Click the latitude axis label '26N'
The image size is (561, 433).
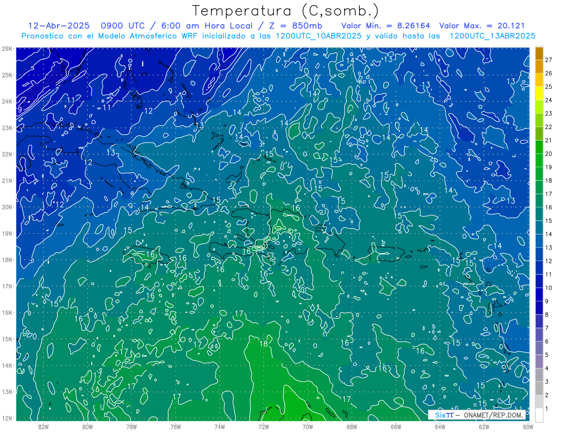(7, 49)
